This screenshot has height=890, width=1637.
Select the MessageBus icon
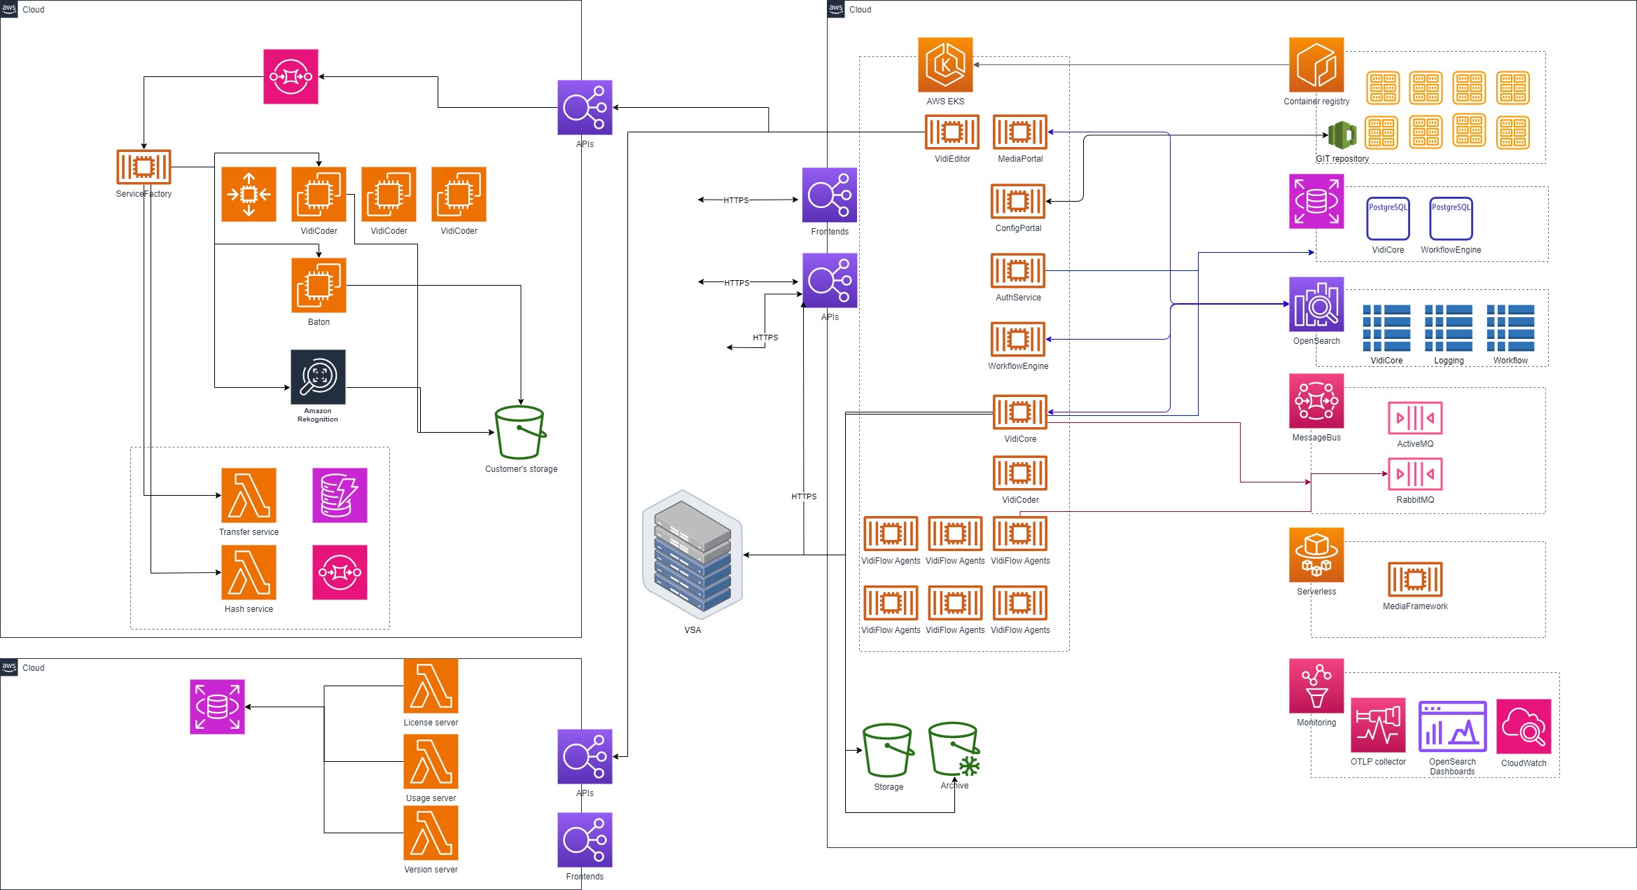1316,401
